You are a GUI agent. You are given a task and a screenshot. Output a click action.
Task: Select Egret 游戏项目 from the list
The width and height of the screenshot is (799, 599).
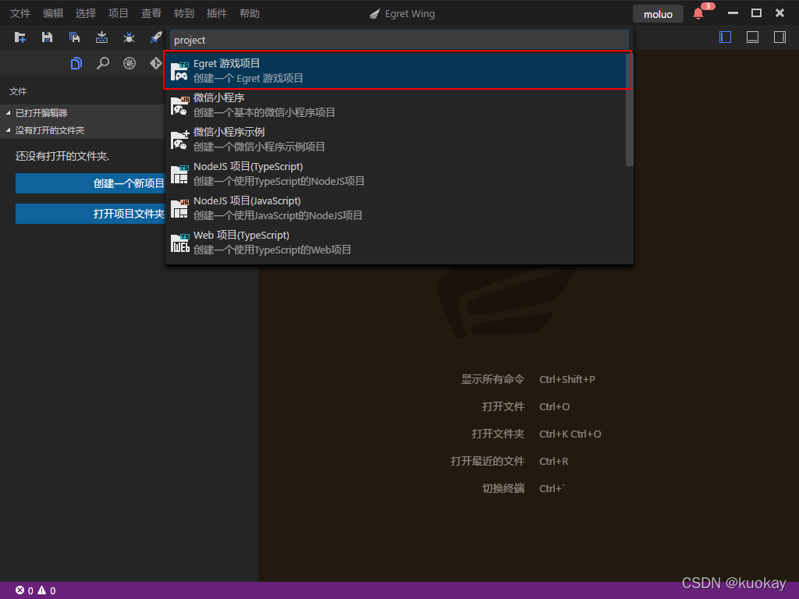coord(397,70)
